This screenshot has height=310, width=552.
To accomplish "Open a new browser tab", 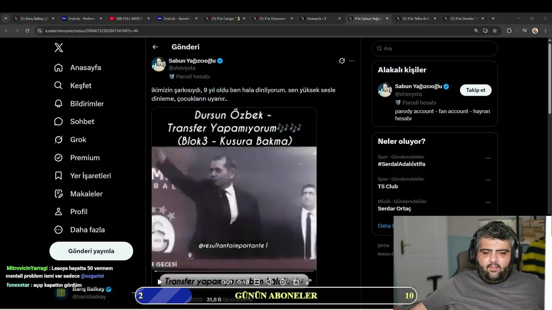I will 493,19.
